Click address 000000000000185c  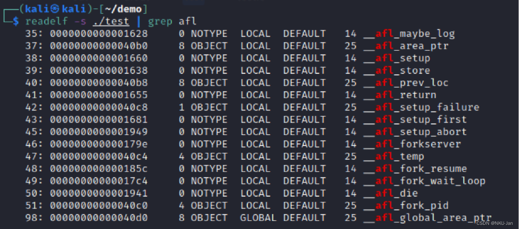(99, 169)
